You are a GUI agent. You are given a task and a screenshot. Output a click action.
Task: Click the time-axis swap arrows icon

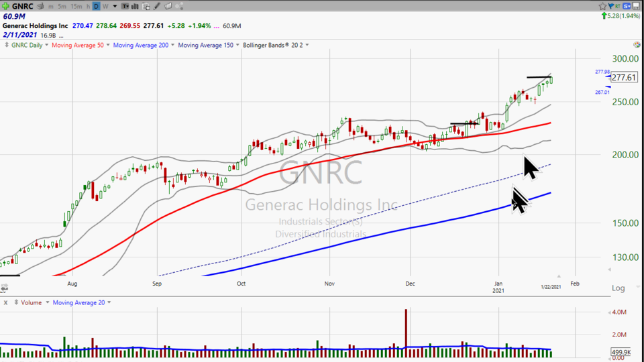click(x=4, y=288)
